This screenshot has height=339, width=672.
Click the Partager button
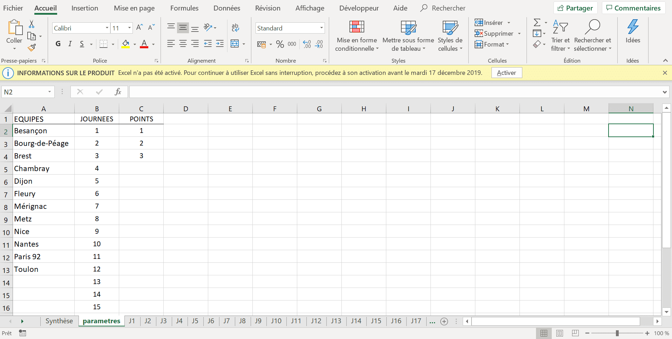click(x=575, y=8)
